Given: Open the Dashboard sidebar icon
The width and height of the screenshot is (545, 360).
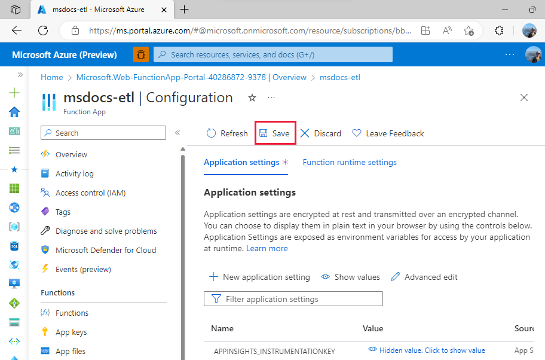Looking at the screenshot, I should point(14,130).
